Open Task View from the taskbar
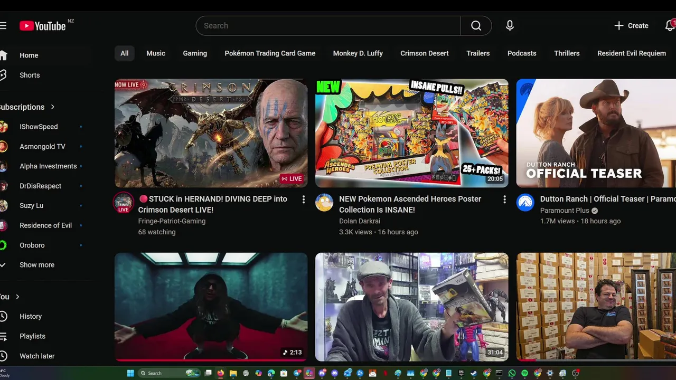The width and height of the screenshot is (676, 380). point(208,373)
